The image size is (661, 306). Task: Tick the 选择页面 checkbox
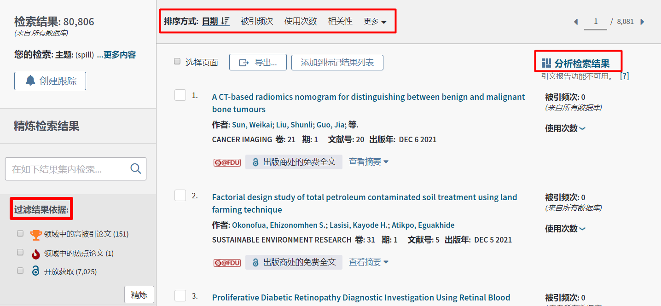(x=177, y=62)
